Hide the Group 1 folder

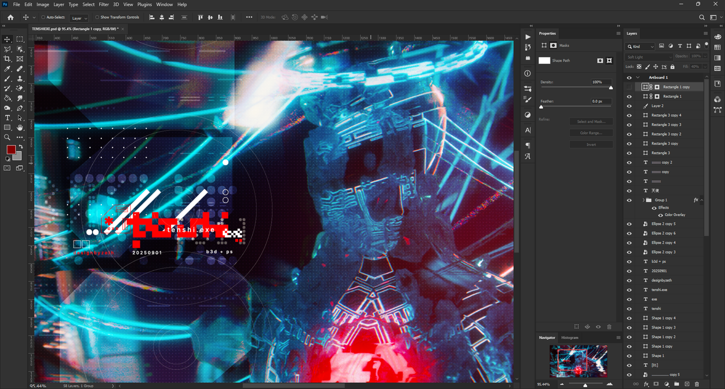click(x=629, y=200)
